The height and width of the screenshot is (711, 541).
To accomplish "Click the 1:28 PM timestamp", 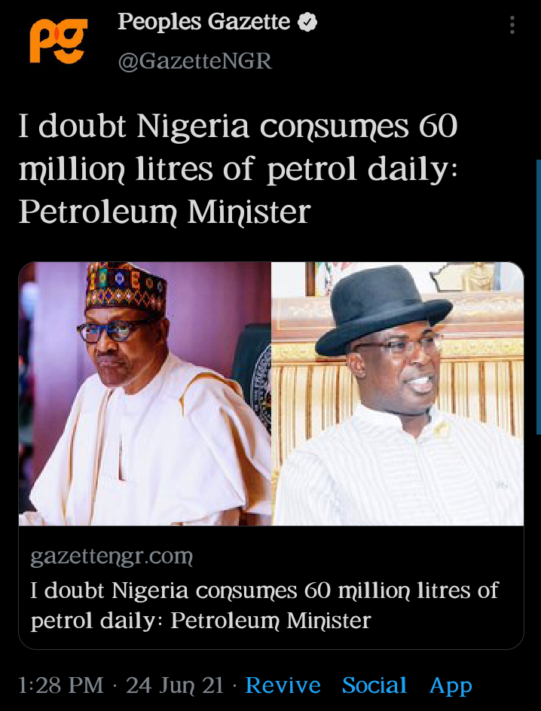I will [x=61, y=685].
